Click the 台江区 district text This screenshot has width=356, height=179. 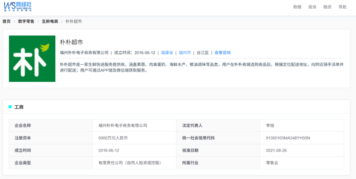203,53
